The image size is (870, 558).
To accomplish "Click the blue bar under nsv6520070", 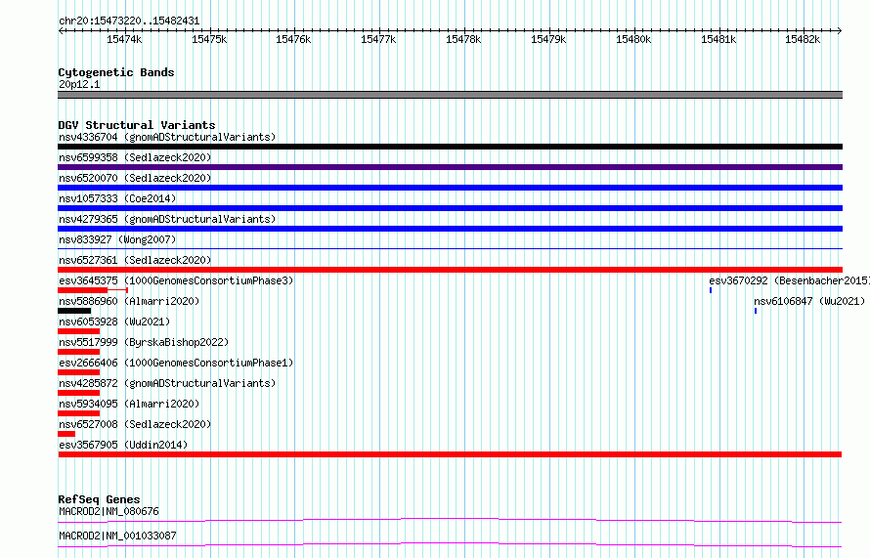I will [x=450, y=188].
